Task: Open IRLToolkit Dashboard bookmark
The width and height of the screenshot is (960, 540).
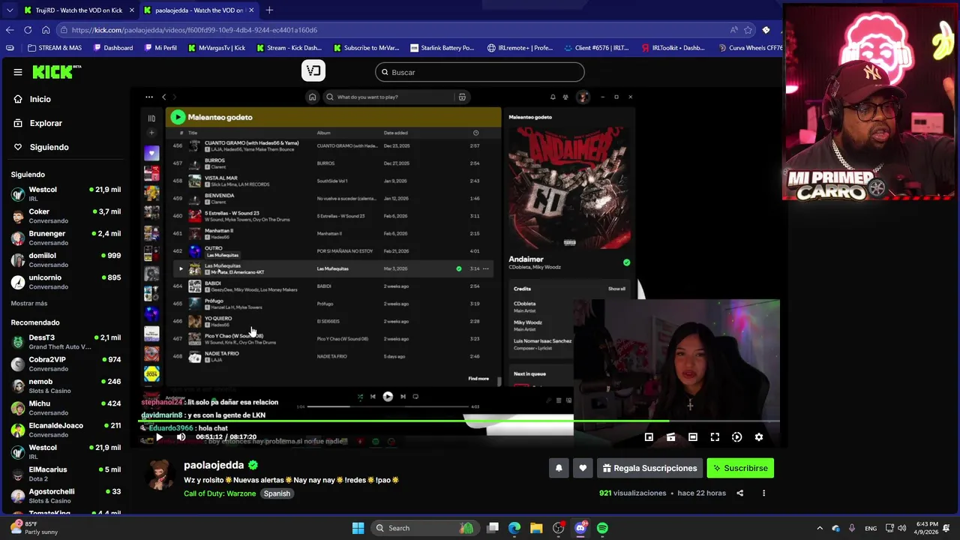Action: [673, 48]
